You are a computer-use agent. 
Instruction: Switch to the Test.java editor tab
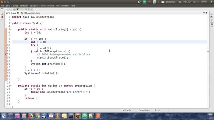pos(12,13)
